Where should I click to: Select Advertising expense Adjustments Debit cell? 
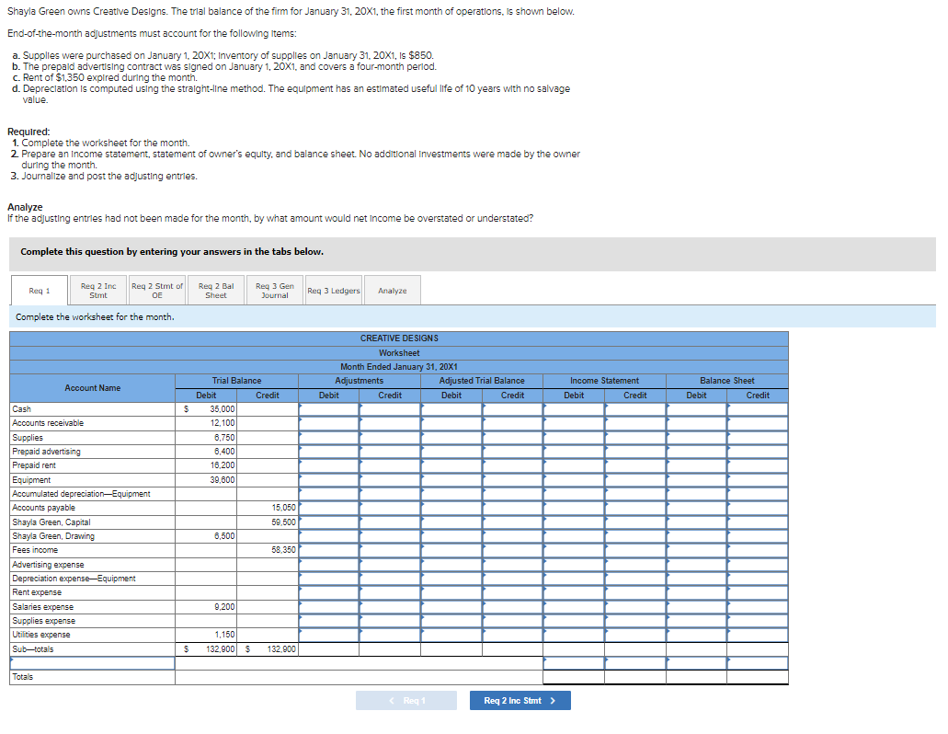point(328,564)
